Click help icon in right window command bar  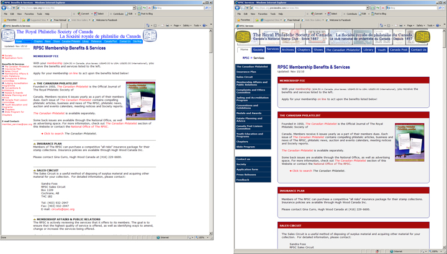point(438,25)
